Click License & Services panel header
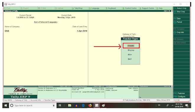The width and height of the screenshot is (195, 112). [x=88, y=86]
